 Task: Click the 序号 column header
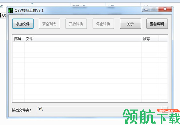[x=18, y=39]
